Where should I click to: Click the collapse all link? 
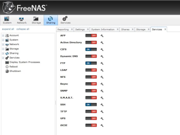click(x=23, y=29)
